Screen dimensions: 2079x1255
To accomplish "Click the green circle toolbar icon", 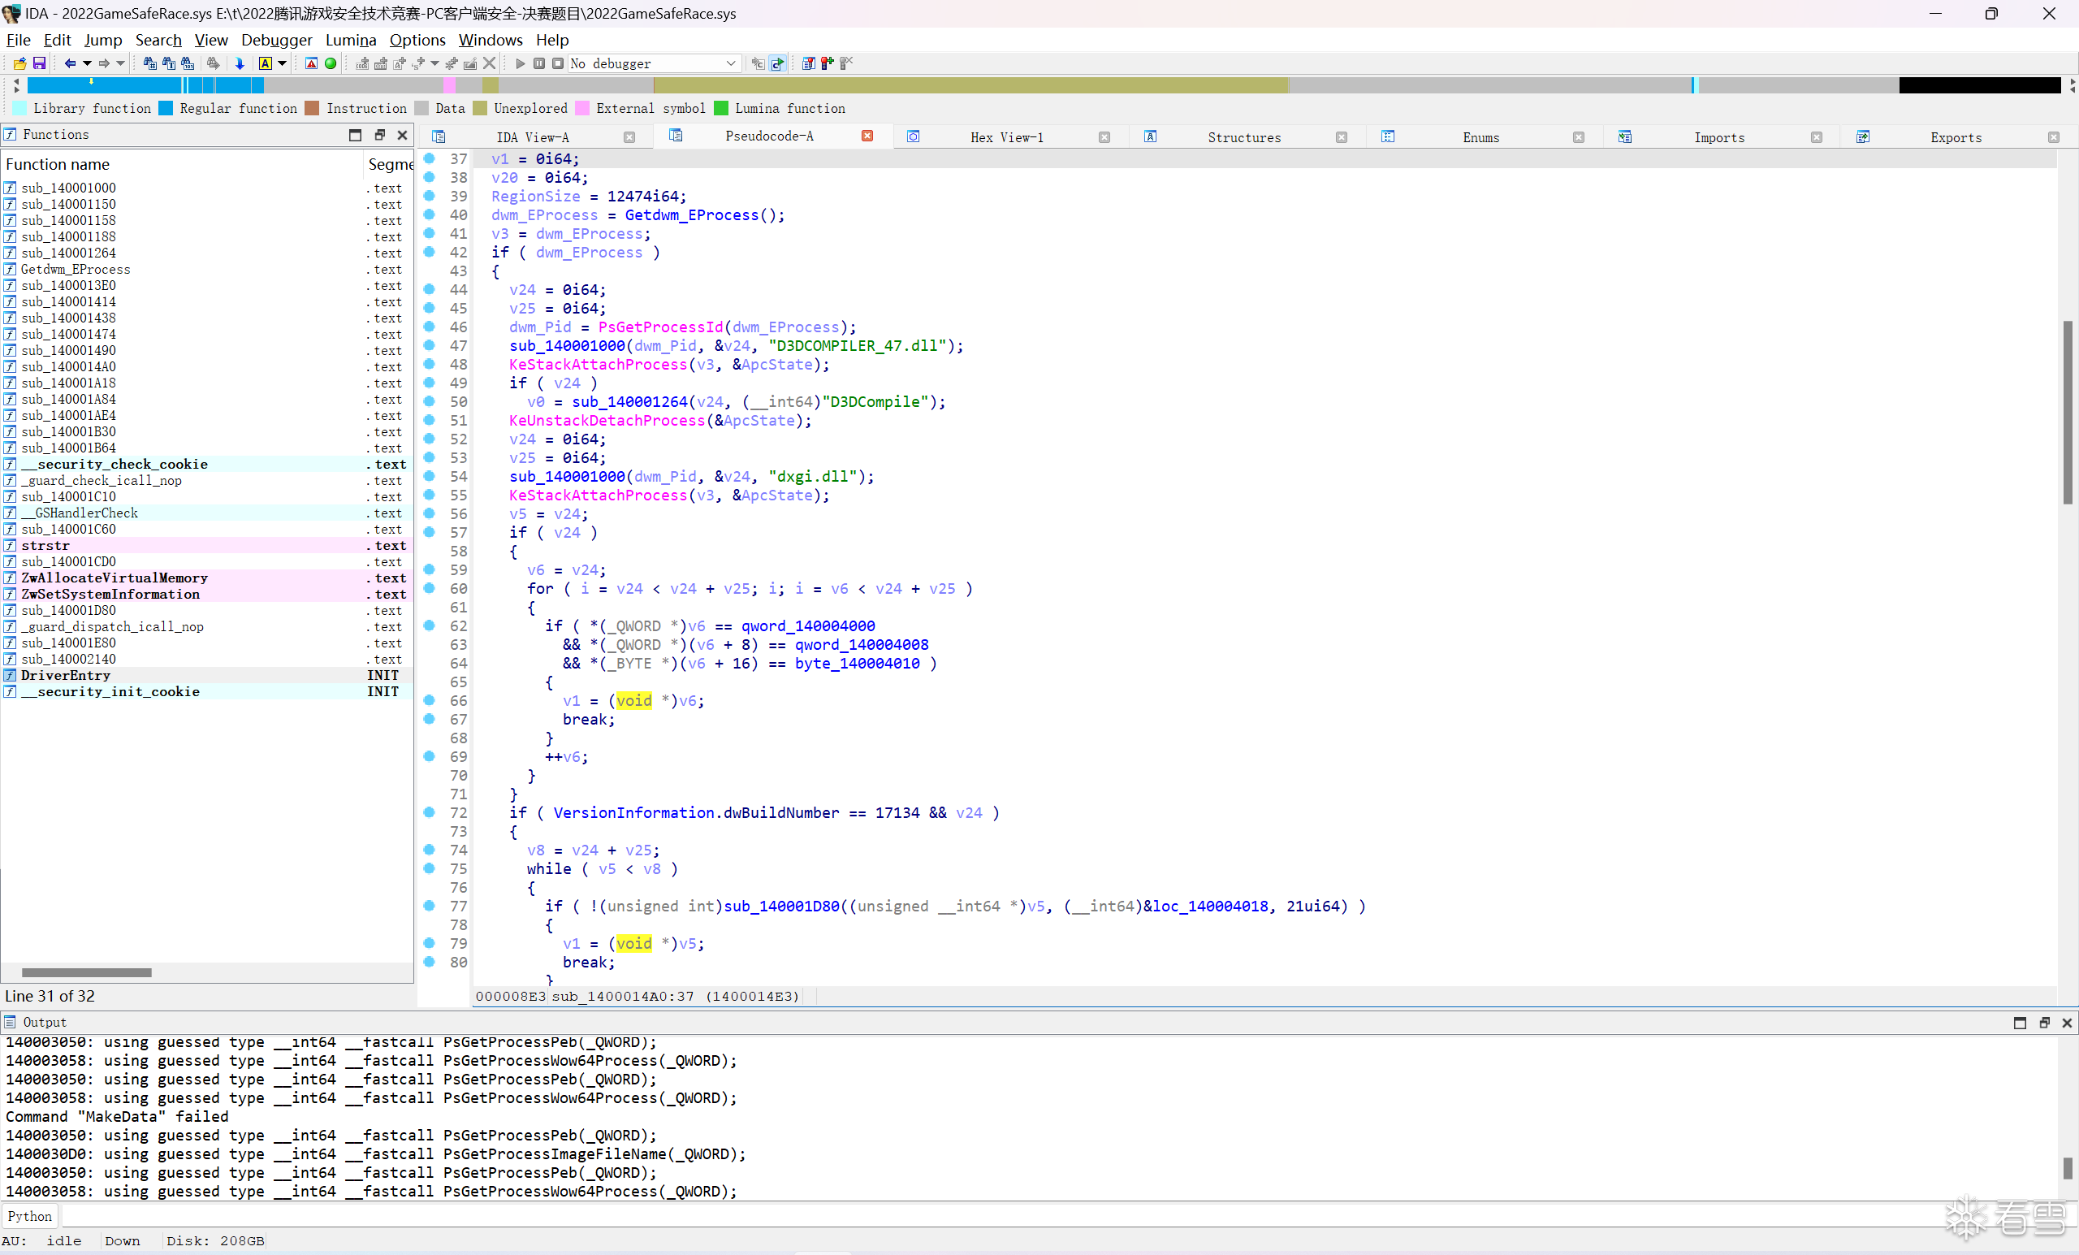I will point(331,63).
